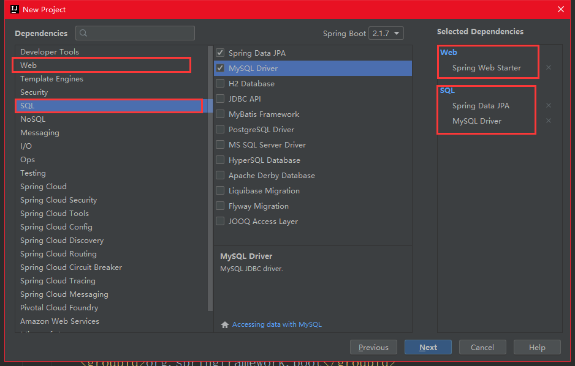Select the MS SQL Server Driver checkbox
The height and width of the screenshot is (366, 575).
(220, 145)
